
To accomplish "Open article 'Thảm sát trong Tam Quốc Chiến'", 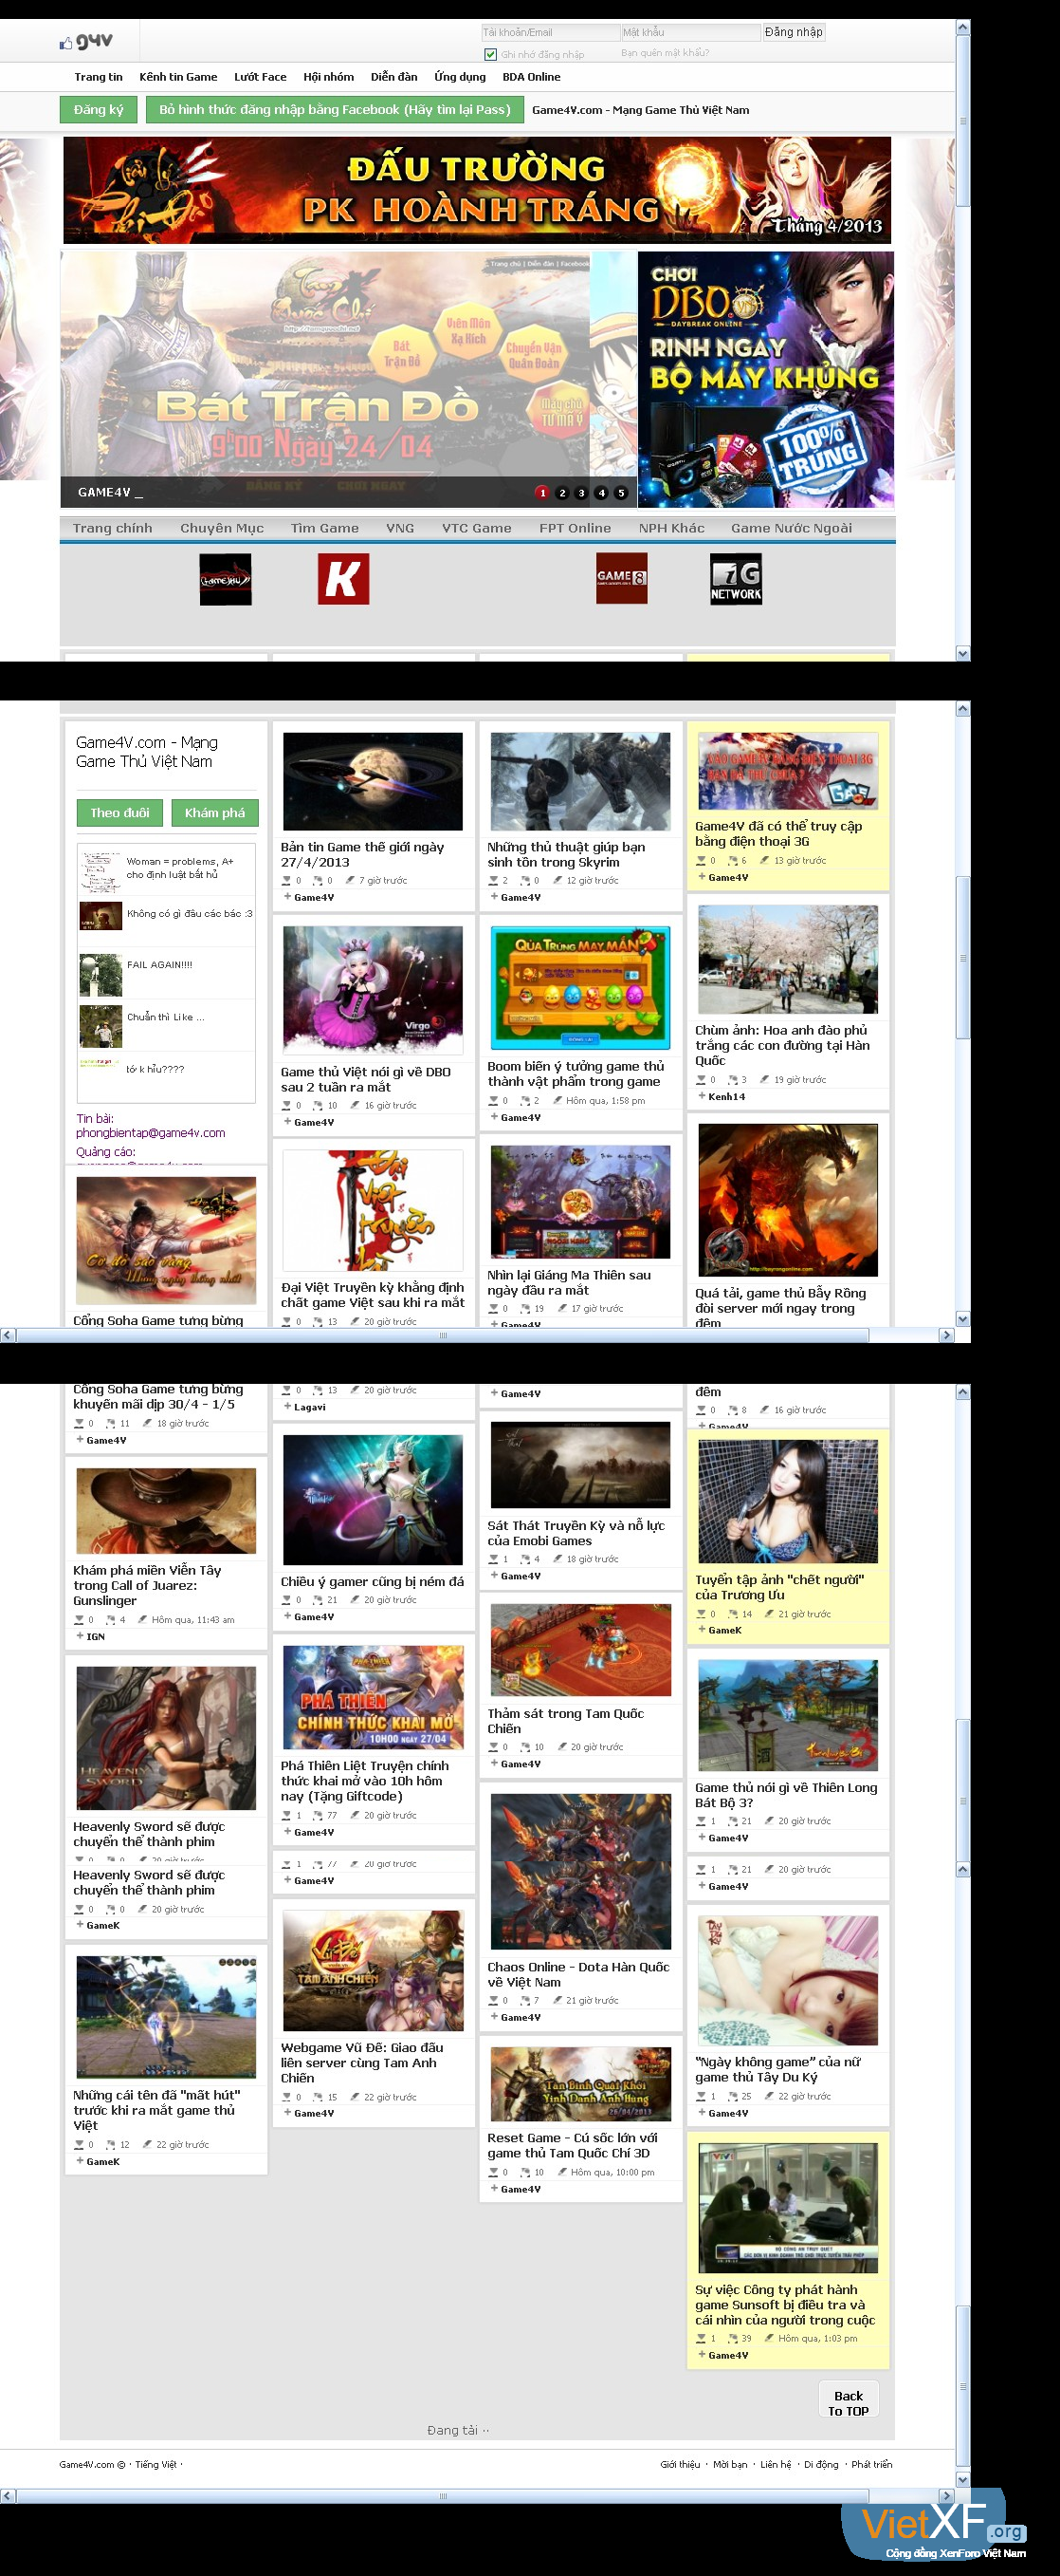I will pyautogui.click(x=565, y=1720).
